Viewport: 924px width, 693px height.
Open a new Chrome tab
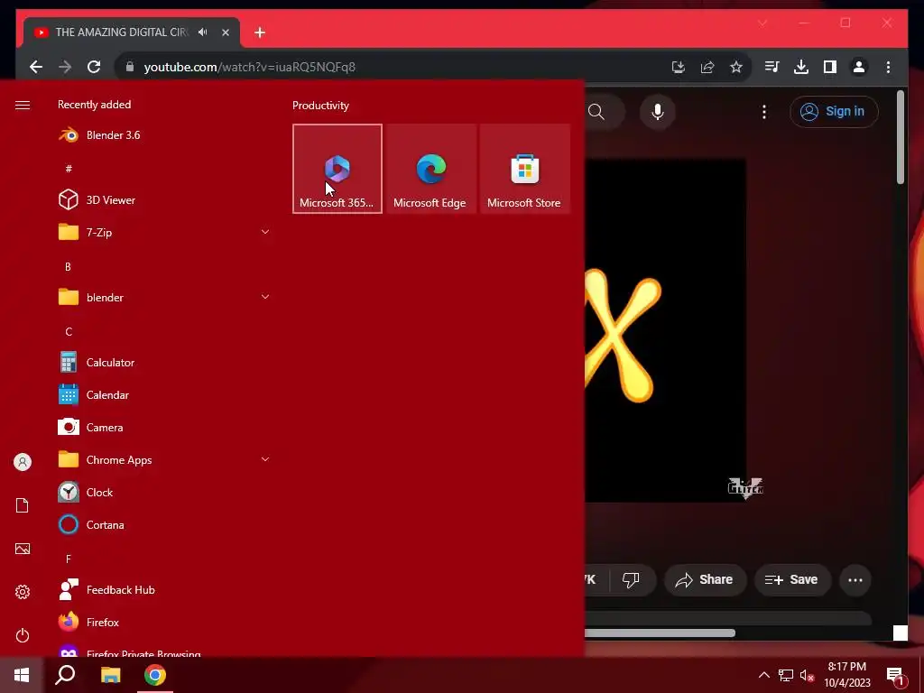260,32
